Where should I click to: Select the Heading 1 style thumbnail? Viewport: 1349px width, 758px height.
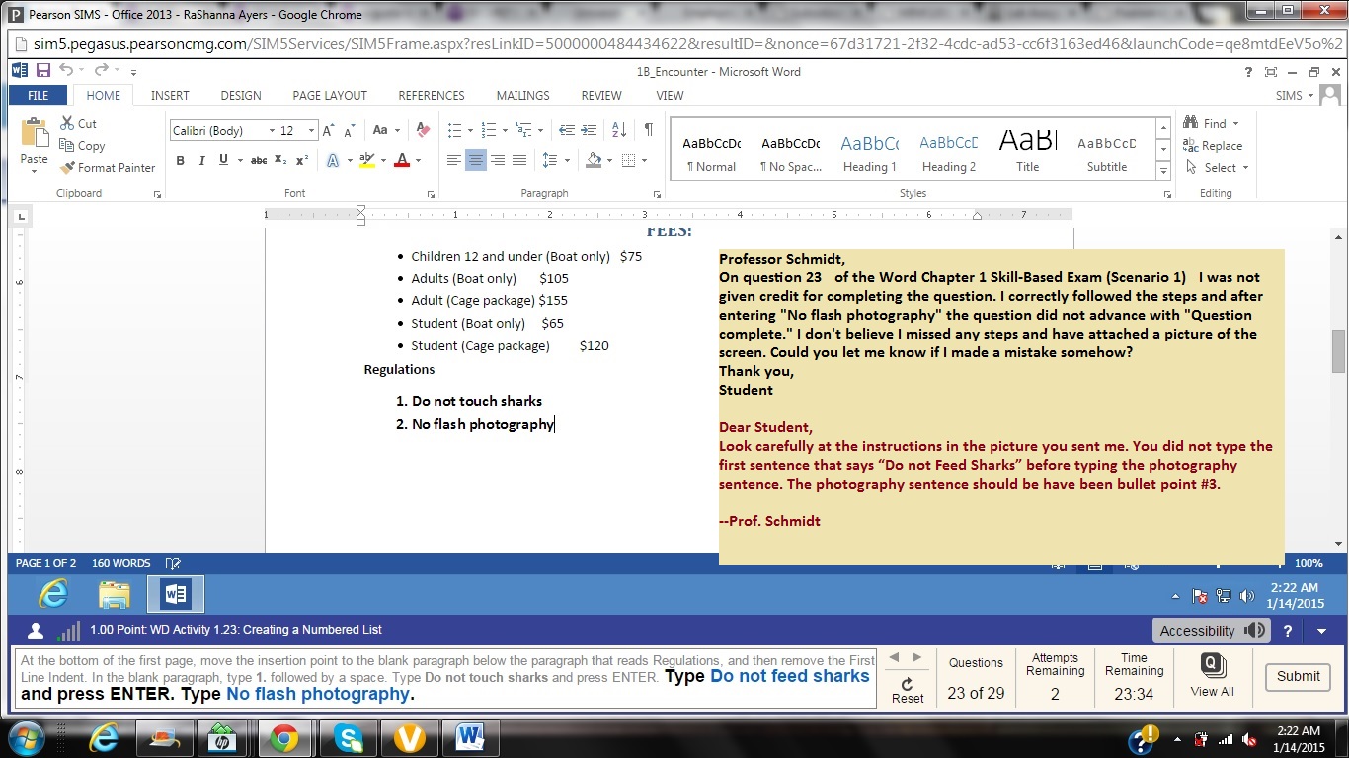pos(869,153)
